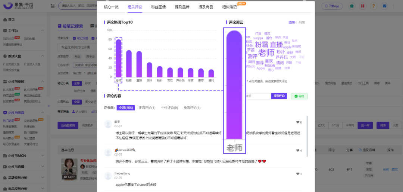Click the 数据大盘 pie chart icon
Viewport: 403px width, 192px height.
[5, 56]
